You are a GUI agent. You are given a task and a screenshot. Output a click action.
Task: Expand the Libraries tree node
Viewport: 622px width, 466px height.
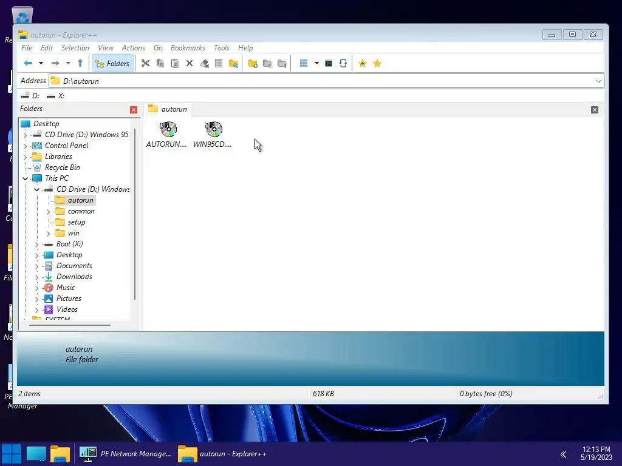(26, 157)
